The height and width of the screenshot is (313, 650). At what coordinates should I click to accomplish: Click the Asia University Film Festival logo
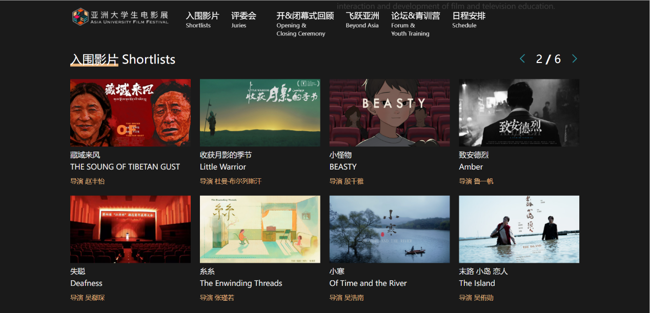coord(120,16)
